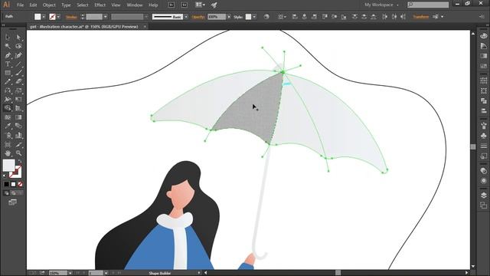The width and height of the screenshot is (490, 276).
Task: Select the Rotate tool
Action: (8, 90)
